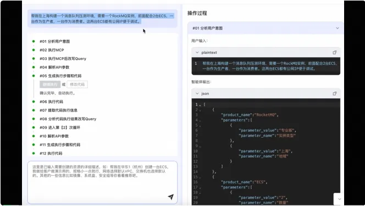This screenshot has height=206, width=365.
Task: Fold line 1 arrow in json editor
Action: click(200, 105)
